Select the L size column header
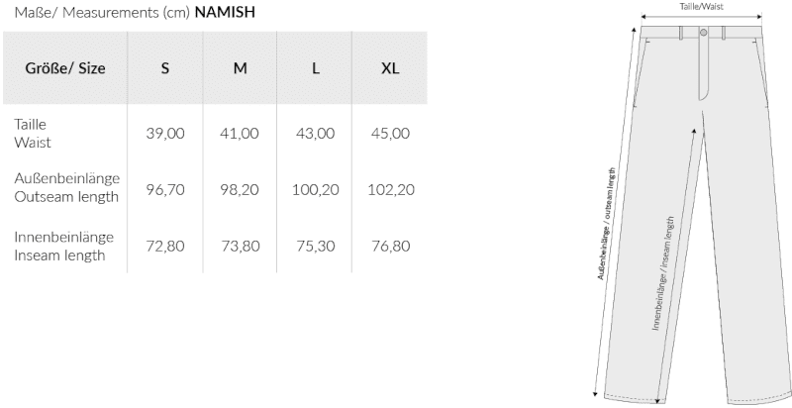The height and width of the screenshot is (408, 792). [x=315, y=68]
